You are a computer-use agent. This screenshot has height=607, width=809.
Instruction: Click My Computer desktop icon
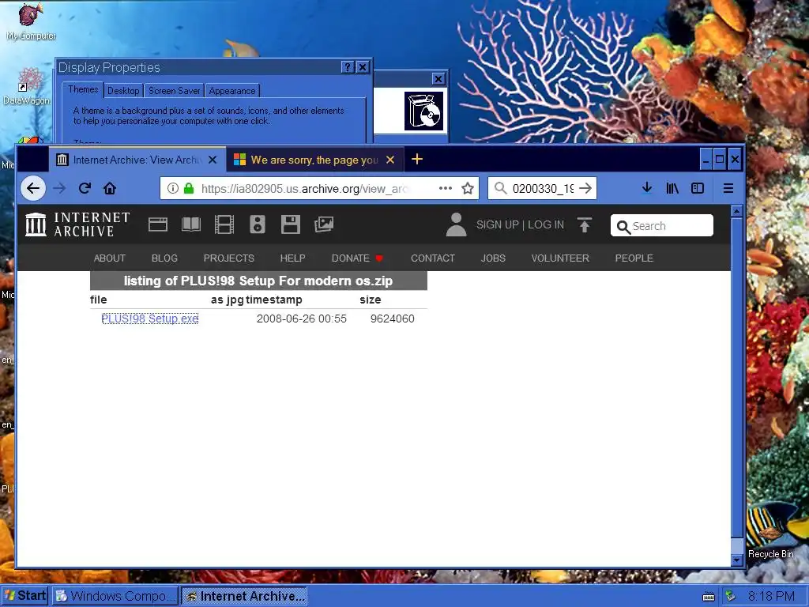pyautogui.click(x=31, y=21)
